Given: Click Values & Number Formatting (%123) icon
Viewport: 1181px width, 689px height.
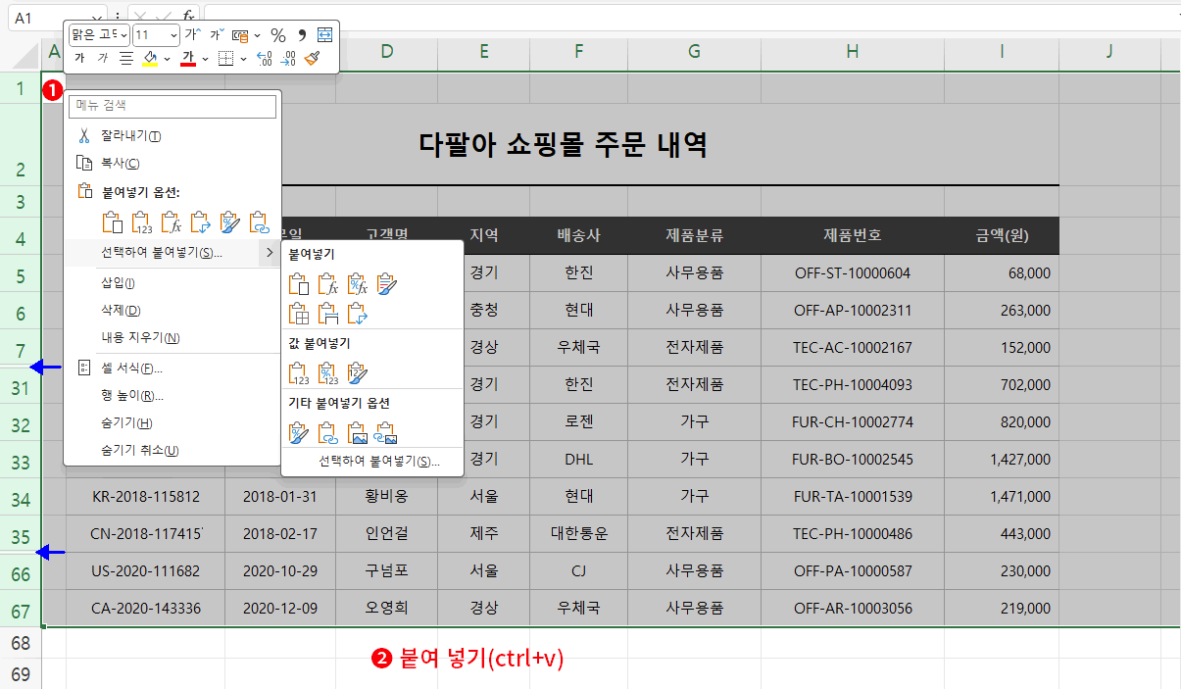Looking at the screenshot, I should [328, 373].
